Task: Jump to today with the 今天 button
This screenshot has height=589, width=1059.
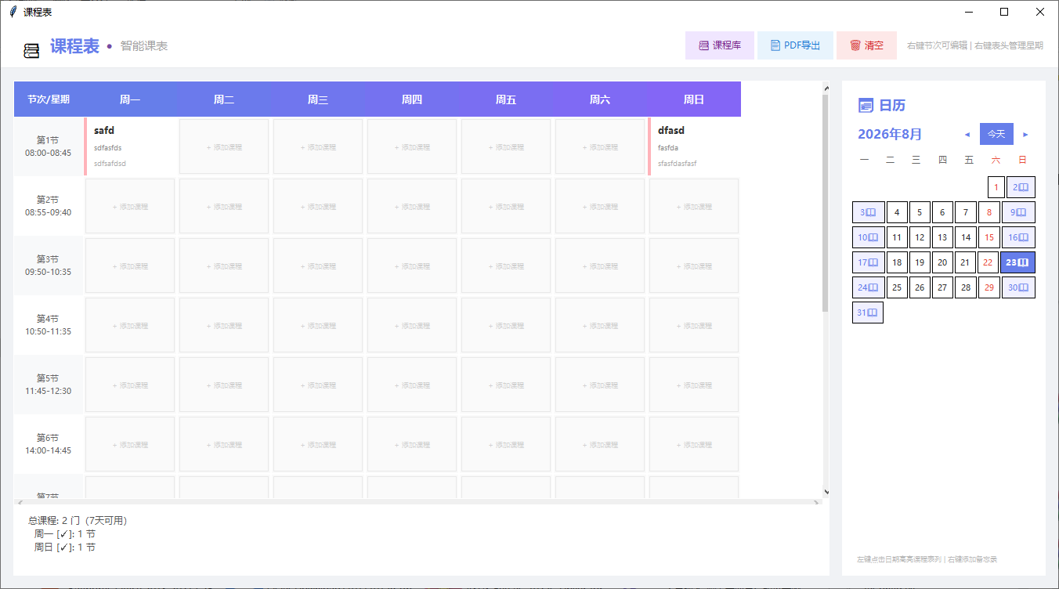Action: [996, 134]
